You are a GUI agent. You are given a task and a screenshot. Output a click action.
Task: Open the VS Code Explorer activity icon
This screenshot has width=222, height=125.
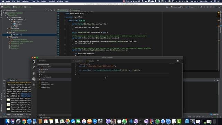34,62
